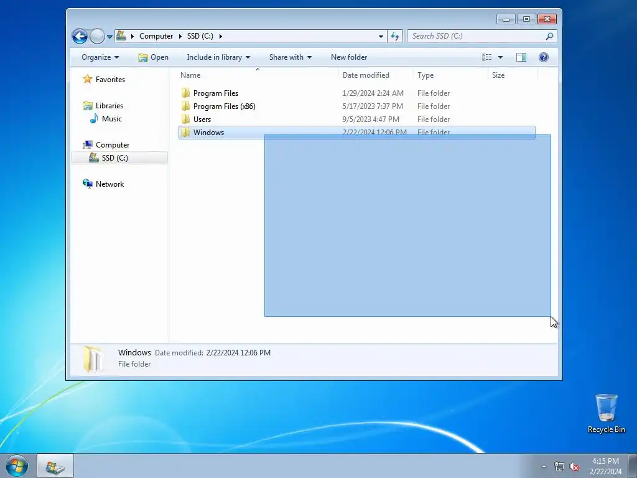The image size is (637, 478).
Task: Open the Organize menu
Action: tap(100, 57)
